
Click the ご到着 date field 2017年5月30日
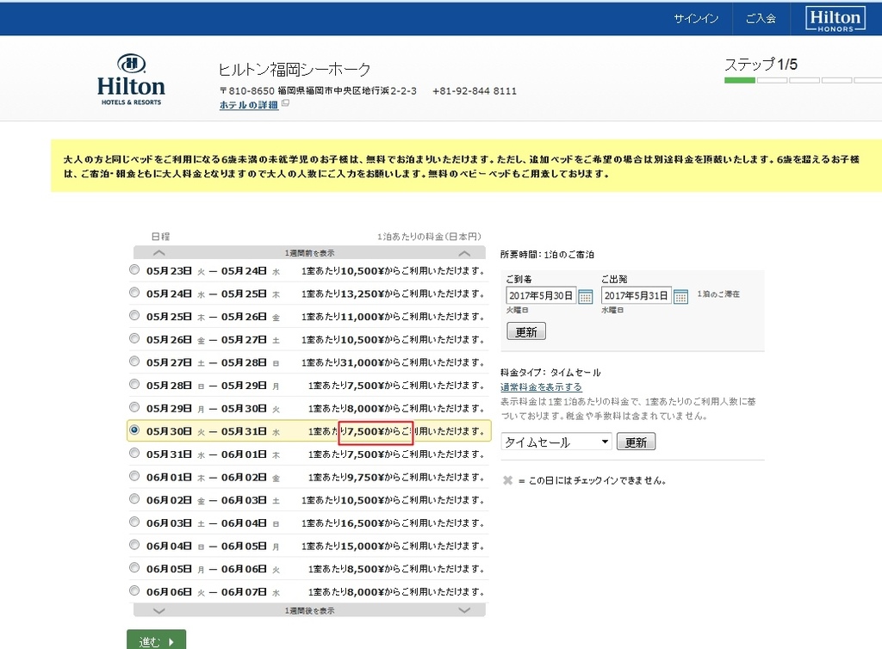pos(541,295)
